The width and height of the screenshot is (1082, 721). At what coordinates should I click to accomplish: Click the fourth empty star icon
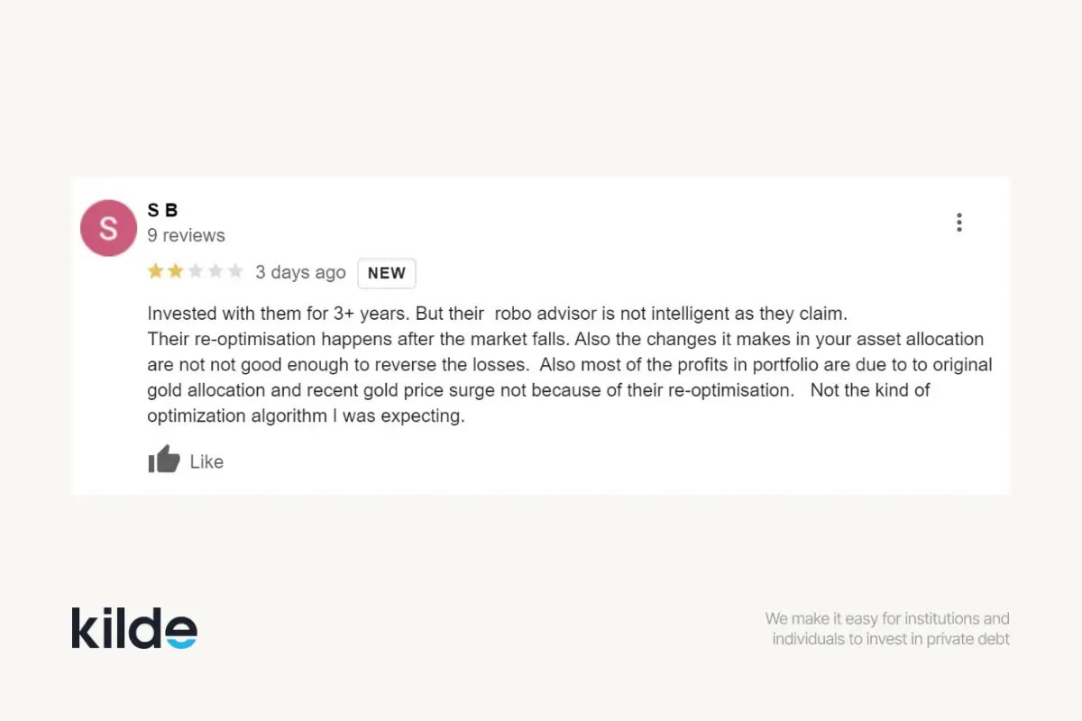215,269
